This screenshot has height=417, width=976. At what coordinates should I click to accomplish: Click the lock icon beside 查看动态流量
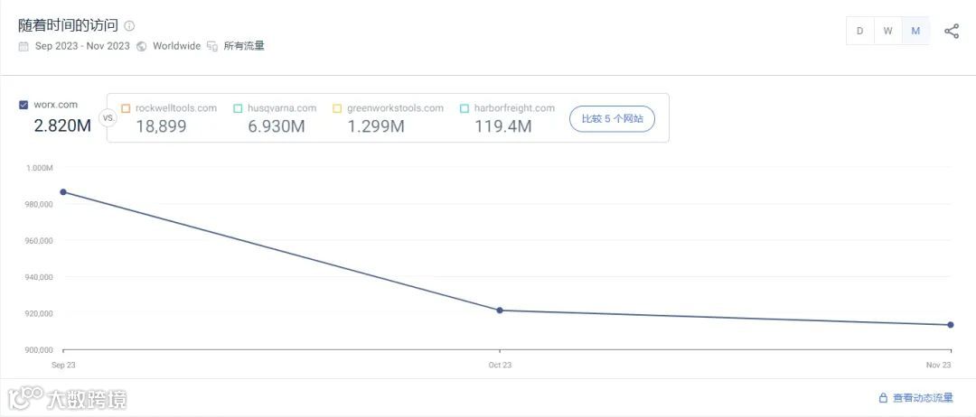click(x=883, y=398)
